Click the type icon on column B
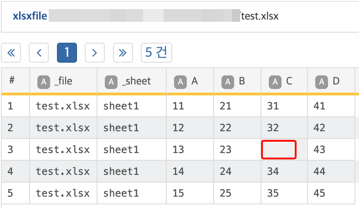The image size is (359, 208). [x=228, y=82]
